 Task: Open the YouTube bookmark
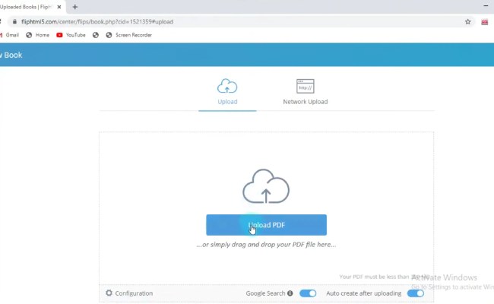(71, 35)
